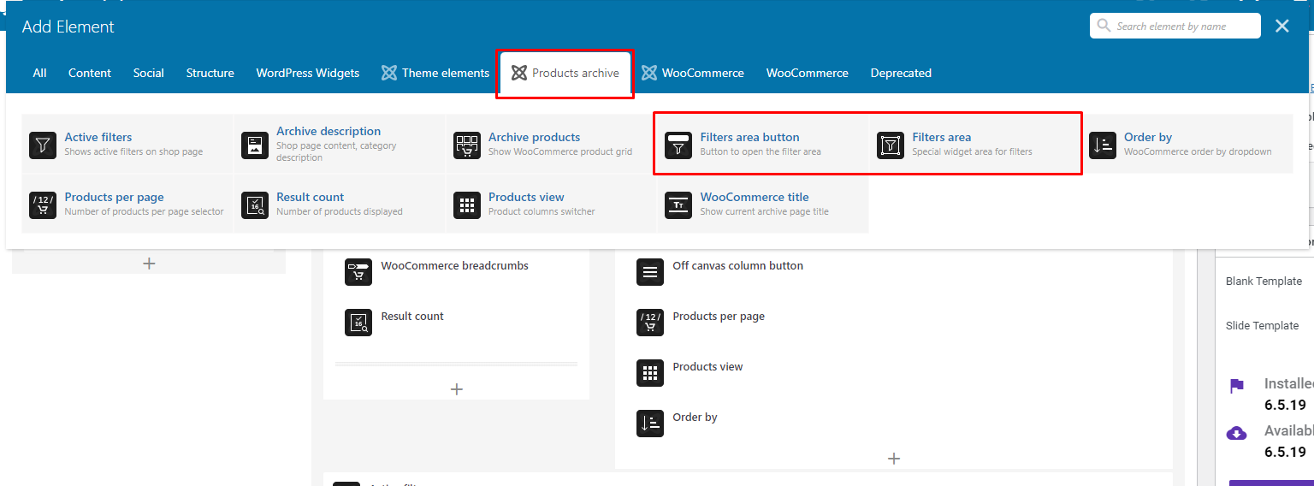Click the Order by title in dialog
This screenshot has height=486, width=1314.
coord(1148,137)
